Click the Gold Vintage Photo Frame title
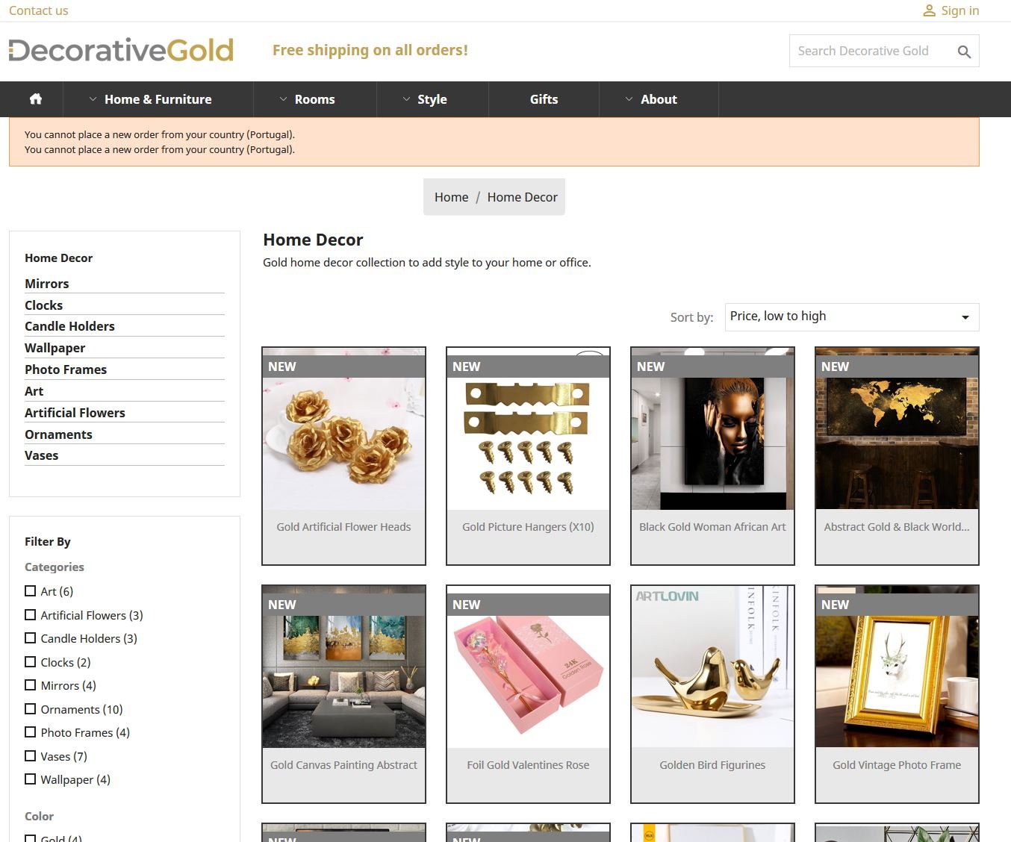 click(897, 765)
